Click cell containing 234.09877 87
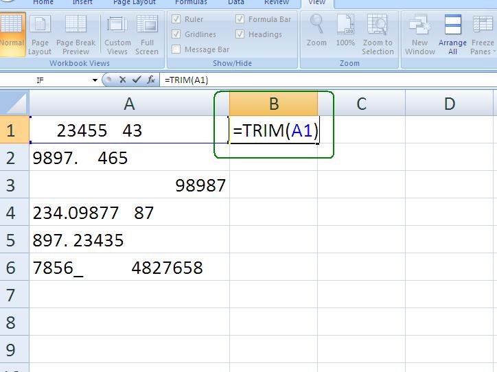Viewport: 497px width, 372px height. click(129, 212)
